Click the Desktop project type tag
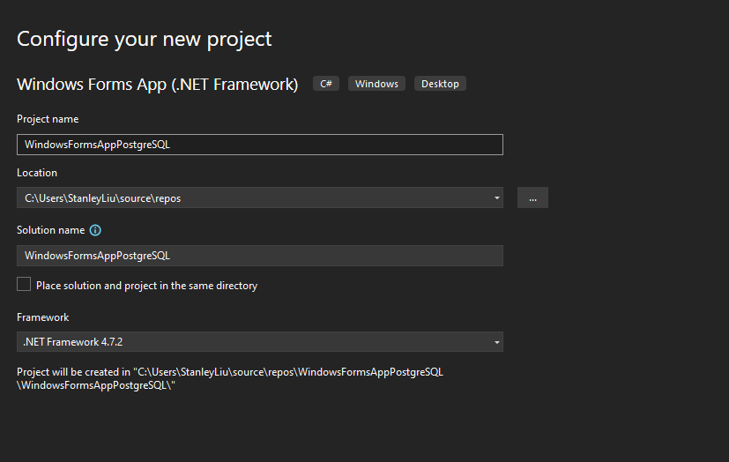This screenshot has height=462, width=729. (440, 84)
